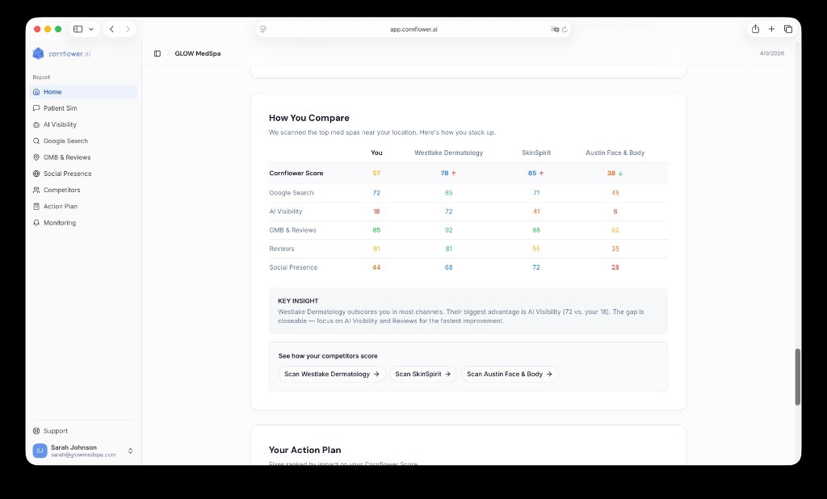Image resolution: width=827 pixels, height=499 pixels.
Task: Click the Competitors people icon
Action: click(36, 190)
